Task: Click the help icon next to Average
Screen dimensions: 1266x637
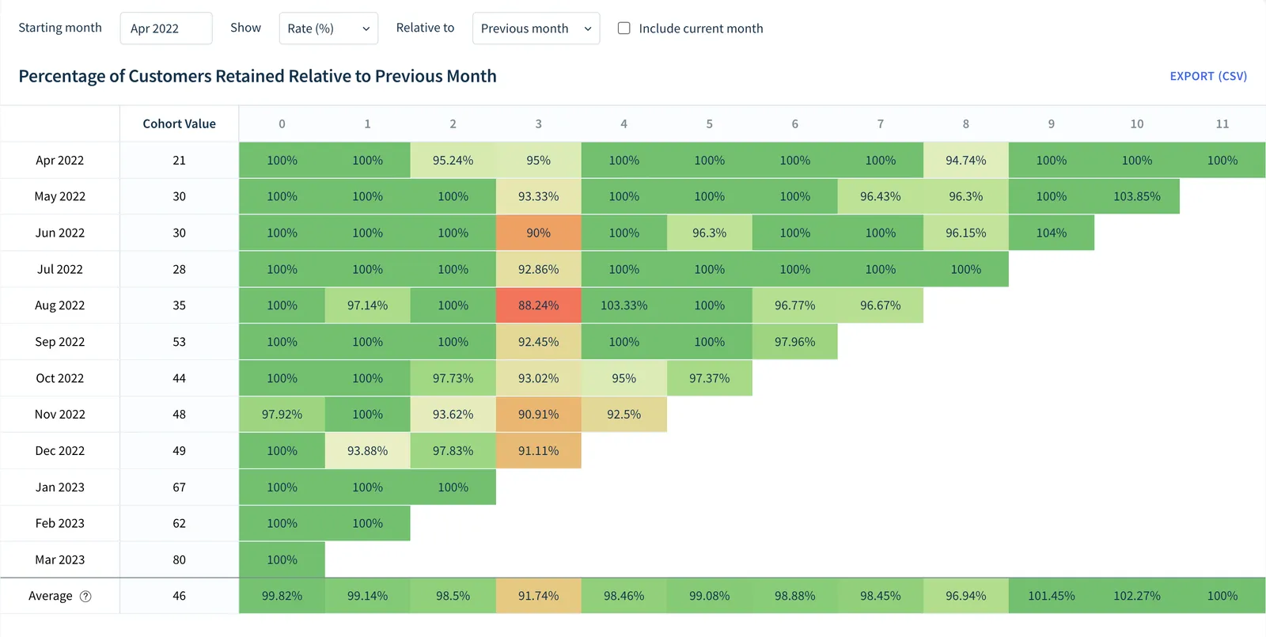Action: 85,597
